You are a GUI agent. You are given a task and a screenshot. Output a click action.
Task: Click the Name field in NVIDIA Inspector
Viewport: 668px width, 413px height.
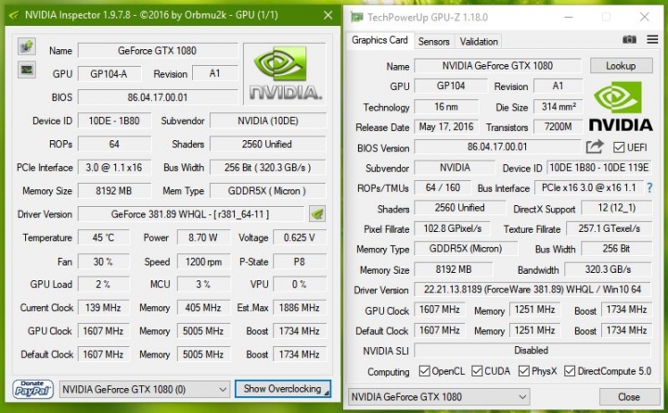(157, 51)
